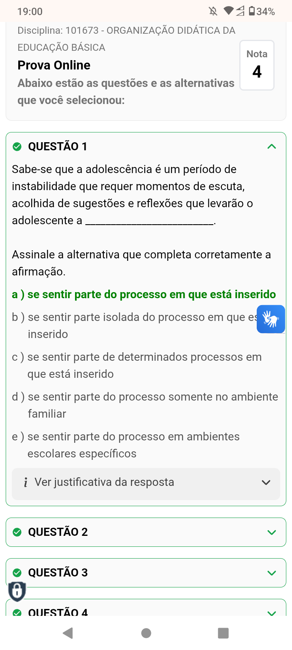Tap the green check icon beside Questão 1
This screenshot has height=650, width=292.
(x=17, y=147)
